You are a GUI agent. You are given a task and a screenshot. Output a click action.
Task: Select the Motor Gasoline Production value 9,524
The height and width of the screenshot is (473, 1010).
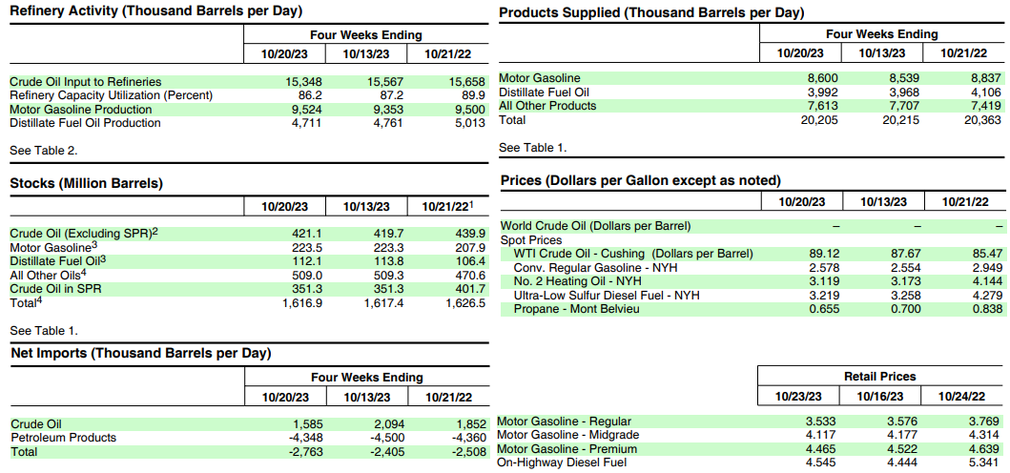303,110
